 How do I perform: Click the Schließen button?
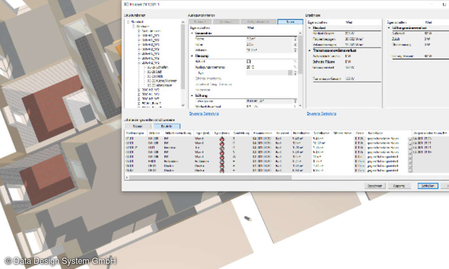[428, 186]
